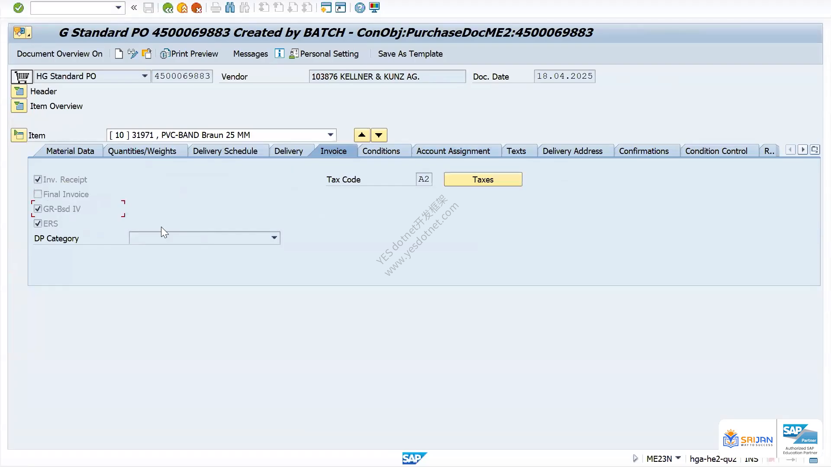Open the Help question mark icon
The height and width of the screenshot is (467, 831).
pyautogui.click(x=360, y=8)
